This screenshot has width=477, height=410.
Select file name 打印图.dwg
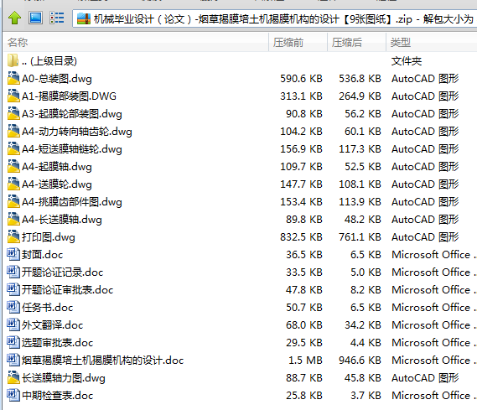pyautogui.click(x=49, y=237)
